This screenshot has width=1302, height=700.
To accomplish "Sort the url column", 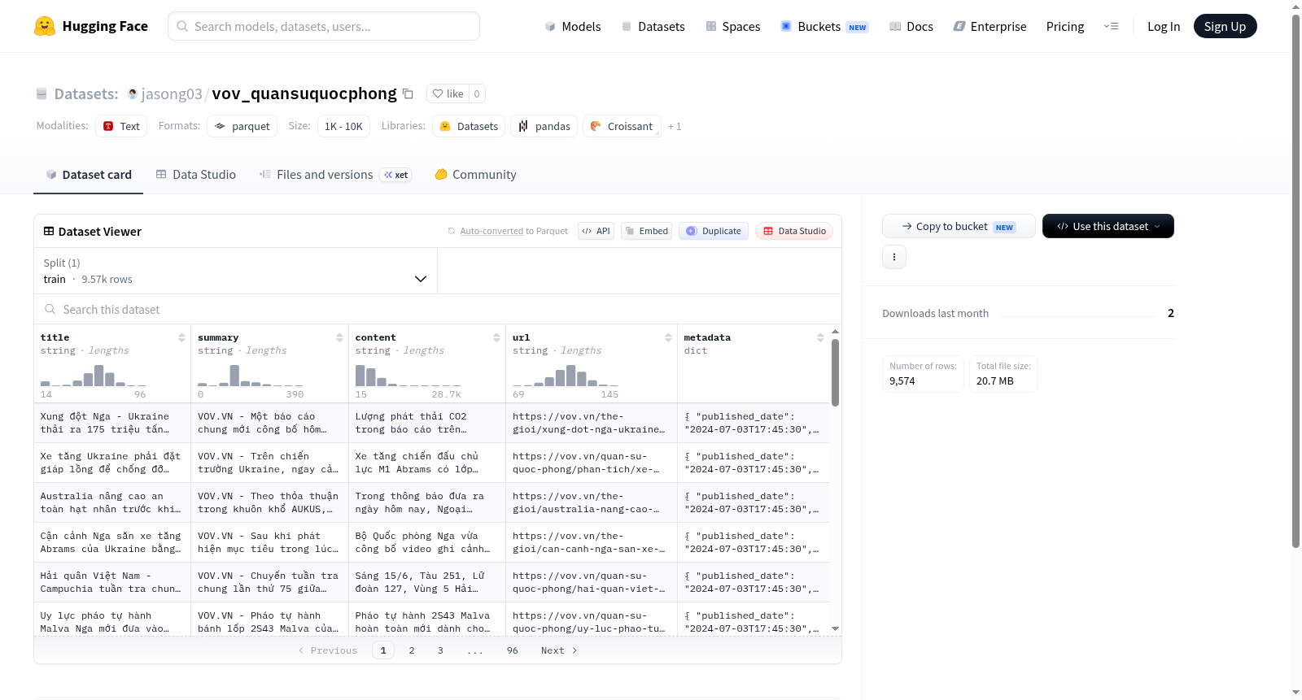I will [668, 337].
